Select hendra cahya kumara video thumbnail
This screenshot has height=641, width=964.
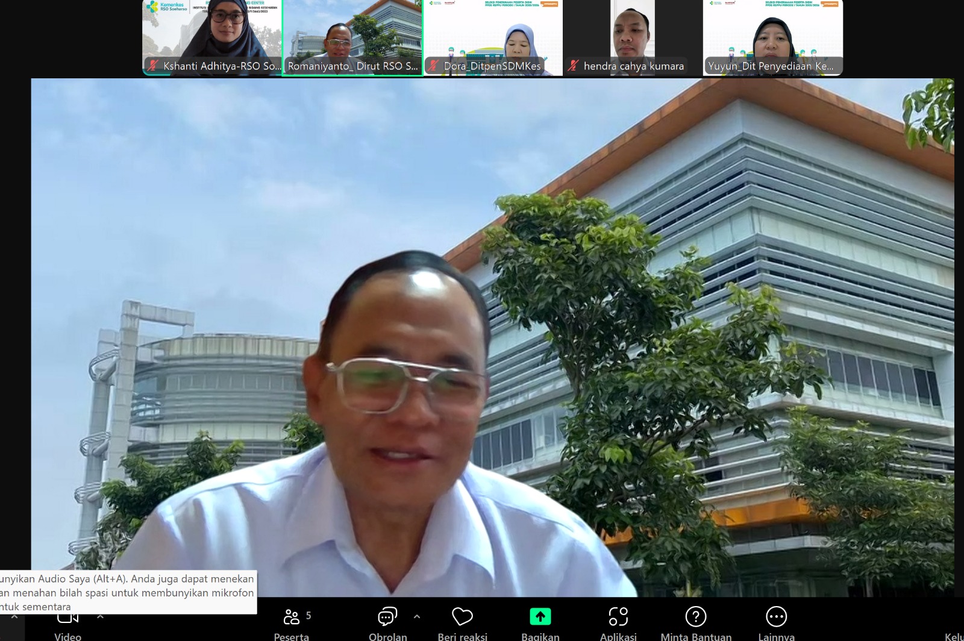[633, 37]
